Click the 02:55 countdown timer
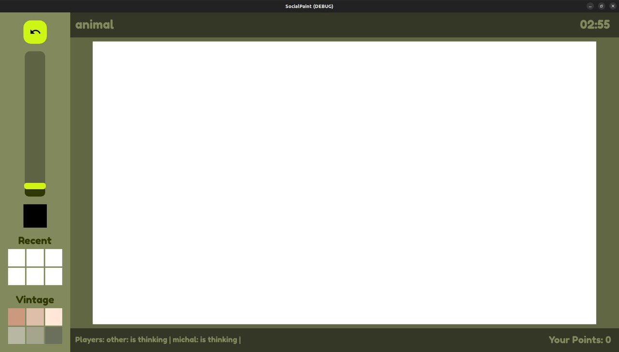The image size is (619, 352). [x=595, y=25]
